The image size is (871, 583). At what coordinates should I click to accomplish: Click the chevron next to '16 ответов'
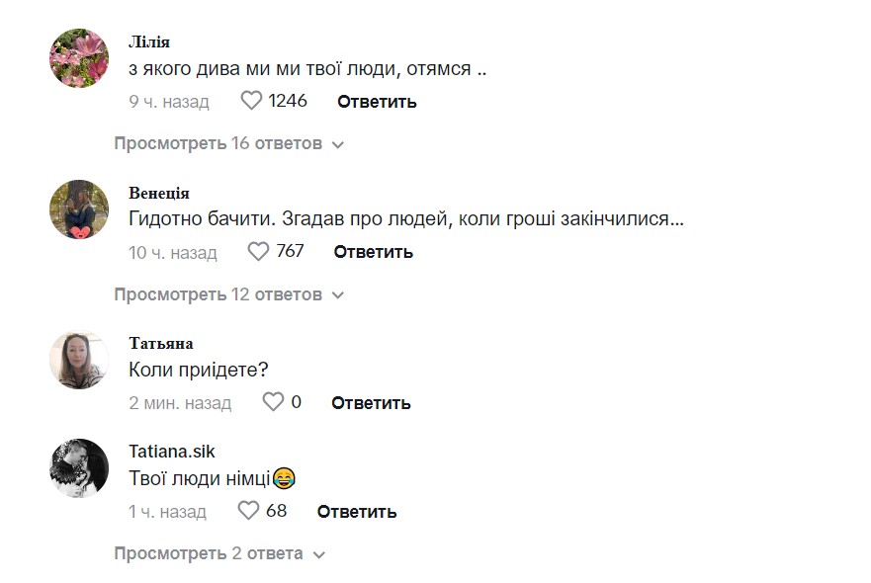(338, 143)
